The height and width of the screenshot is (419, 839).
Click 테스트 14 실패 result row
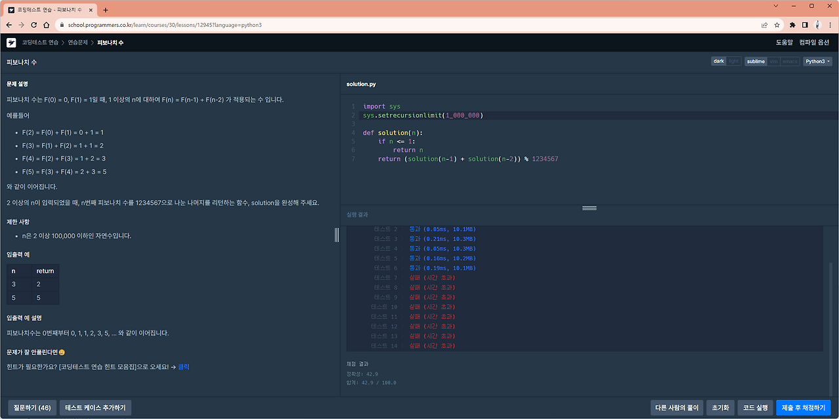click(413, 346)
